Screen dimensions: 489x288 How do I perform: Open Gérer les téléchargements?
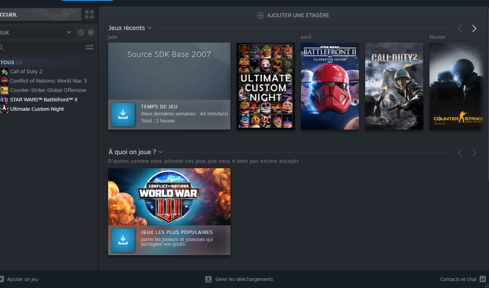pos(239,279)
